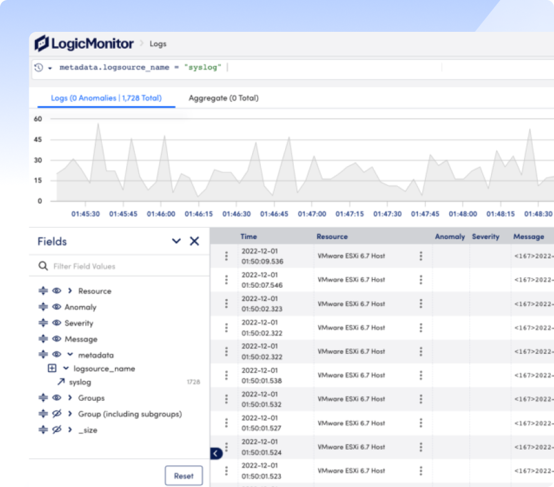The image size is (554, 487).
Task: Open row menu for log at 01:50:02.323
Action: pyautogui.click(x=226, y=303)
